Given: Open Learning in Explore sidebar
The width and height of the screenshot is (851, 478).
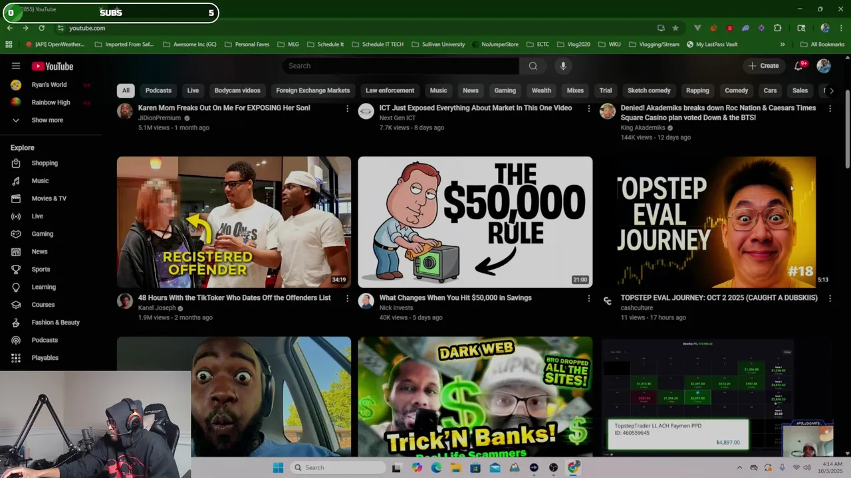Looking at the screenshot, I should pyautogui.click(x=43, y=287).
